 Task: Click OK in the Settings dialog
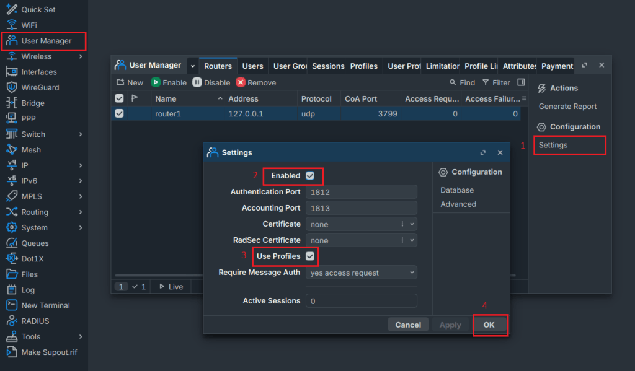pyautogui.click(x=489, y=325)
